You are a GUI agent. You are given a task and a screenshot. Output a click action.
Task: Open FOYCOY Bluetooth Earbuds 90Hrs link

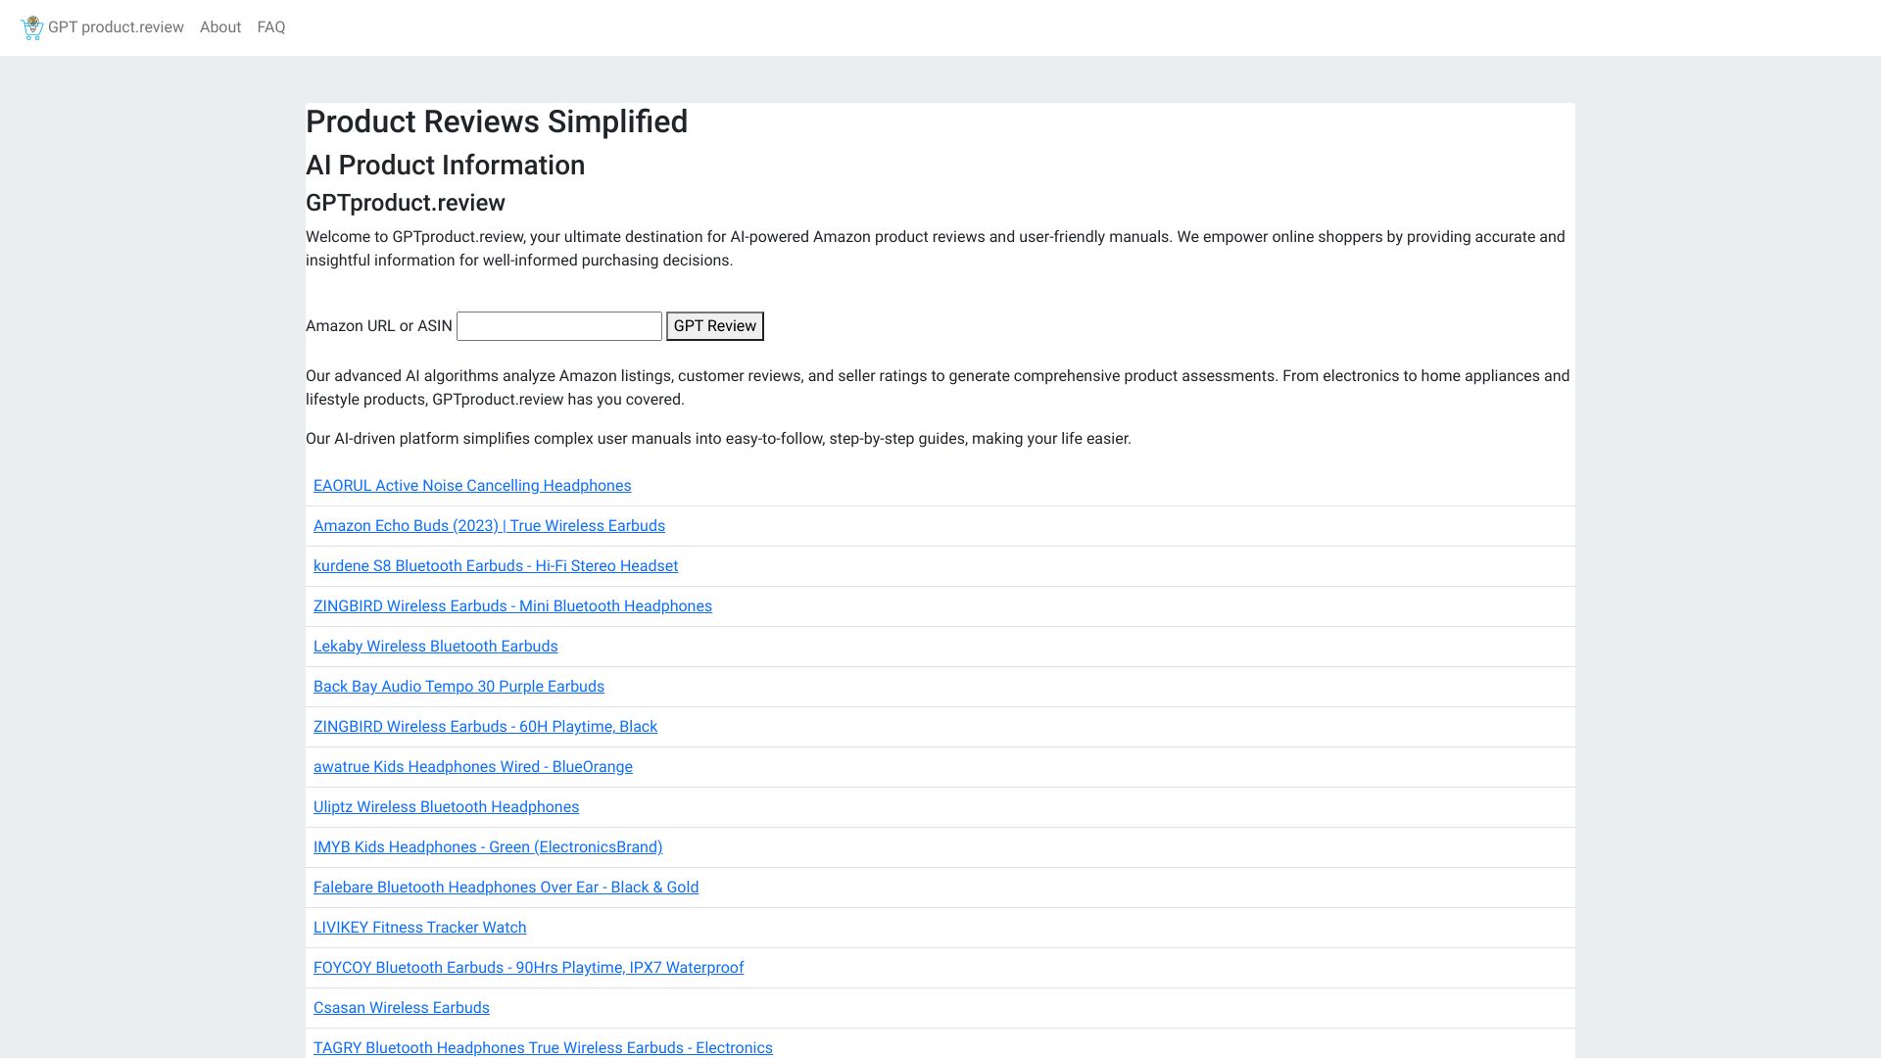527,968
